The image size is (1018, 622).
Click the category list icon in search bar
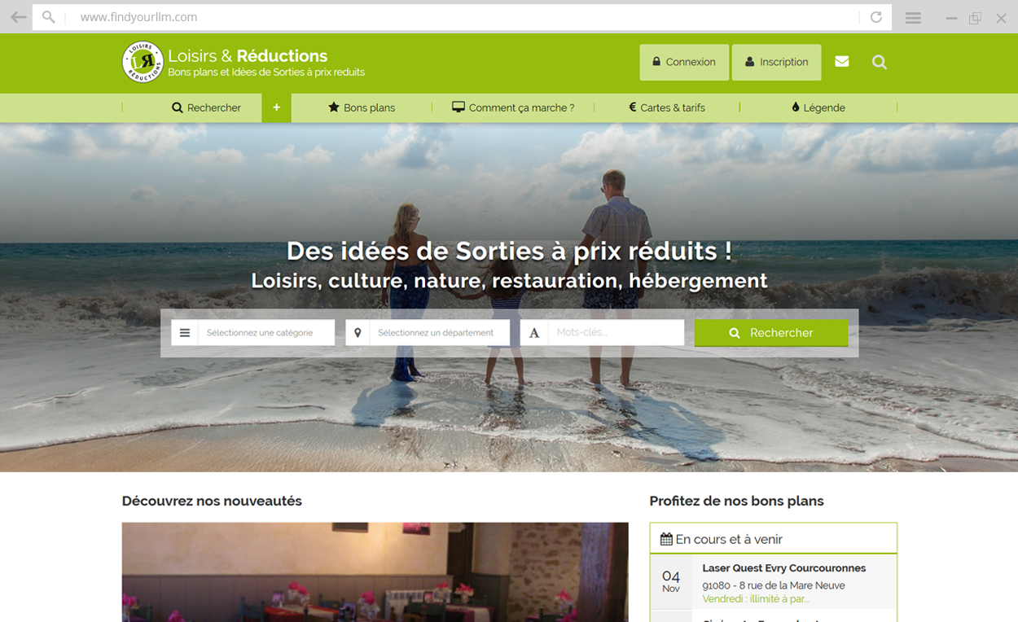[185, 332]
